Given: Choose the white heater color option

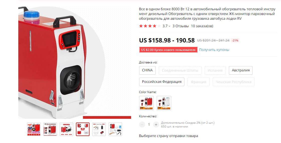Looking at the screenshot, I should click(164, 103).
